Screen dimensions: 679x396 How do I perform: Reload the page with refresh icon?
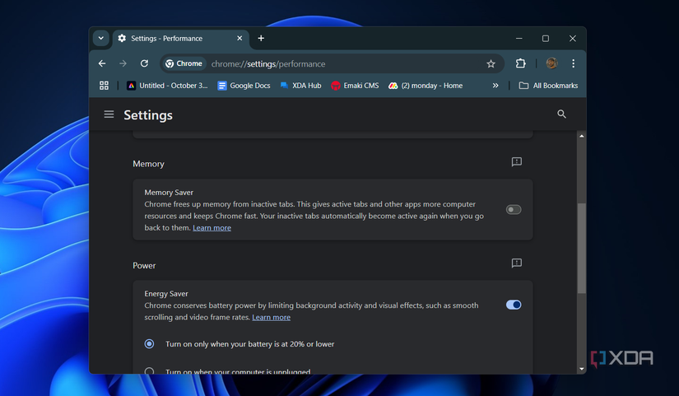(144, 63)
